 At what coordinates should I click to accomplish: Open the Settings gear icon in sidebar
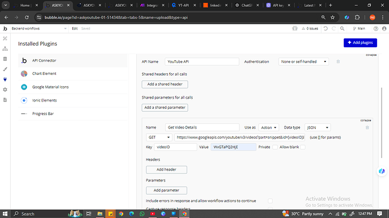[x=5, y=90]
